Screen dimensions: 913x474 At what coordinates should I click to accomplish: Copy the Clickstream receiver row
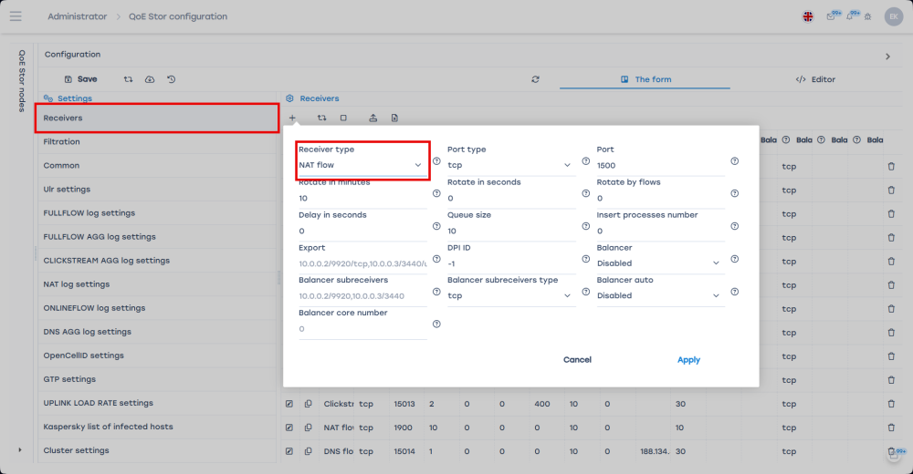coord(309,403)
